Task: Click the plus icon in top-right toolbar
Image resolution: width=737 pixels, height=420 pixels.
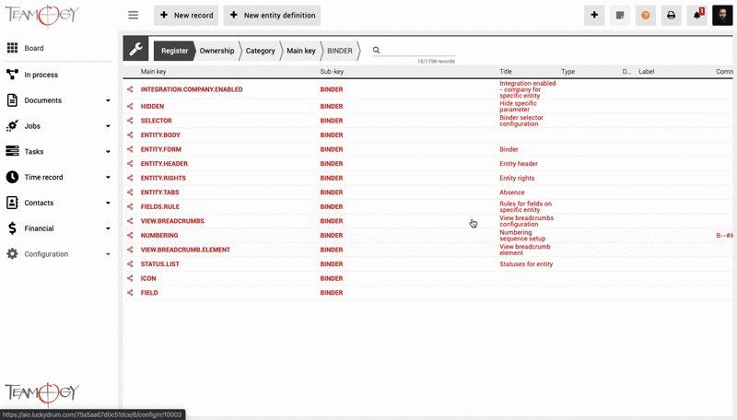Action: [594, 16]
